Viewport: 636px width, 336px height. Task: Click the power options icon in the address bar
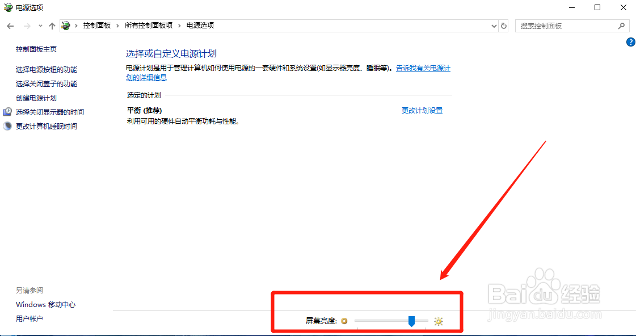click(65, 26)
